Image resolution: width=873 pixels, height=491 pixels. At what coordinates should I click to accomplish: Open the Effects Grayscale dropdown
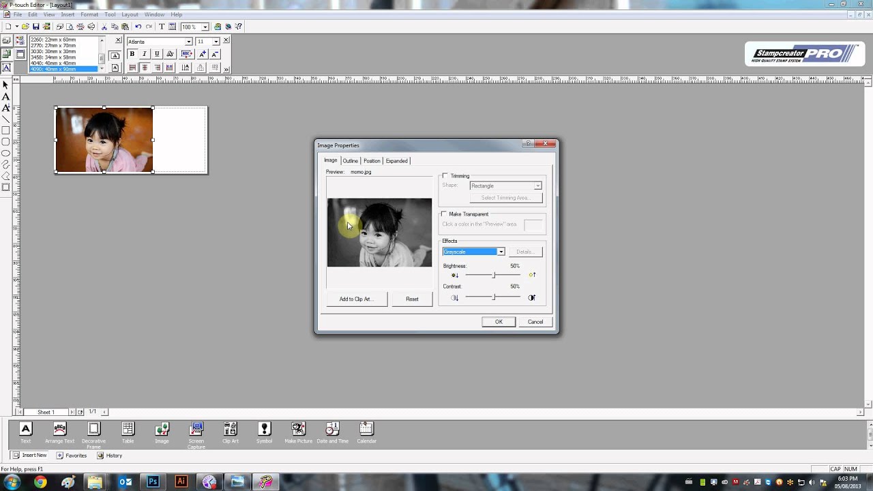(x=501, y=252)
